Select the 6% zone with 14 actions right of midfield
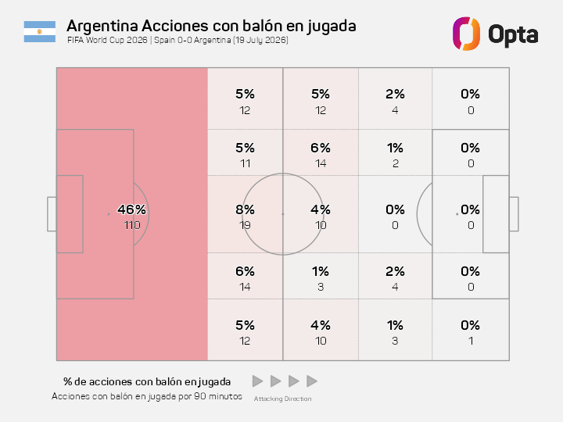 321,152
